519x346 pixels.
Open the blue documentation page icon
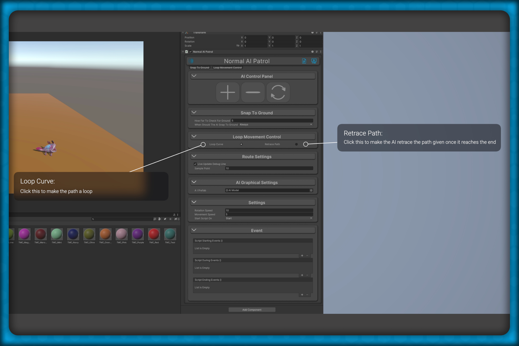pyautogui.click(x=304, y=61)
